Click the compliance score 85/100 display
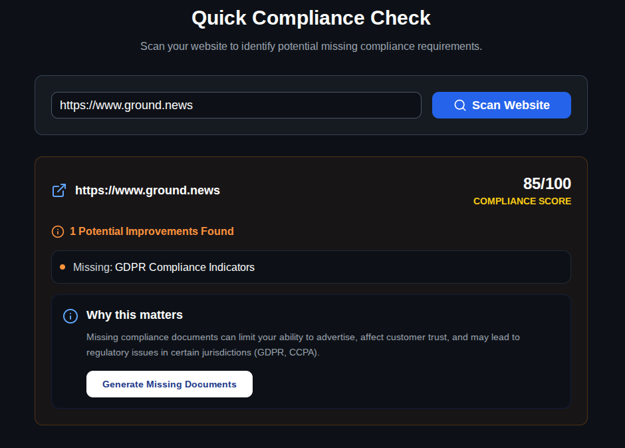 click(x=546, y=184)
